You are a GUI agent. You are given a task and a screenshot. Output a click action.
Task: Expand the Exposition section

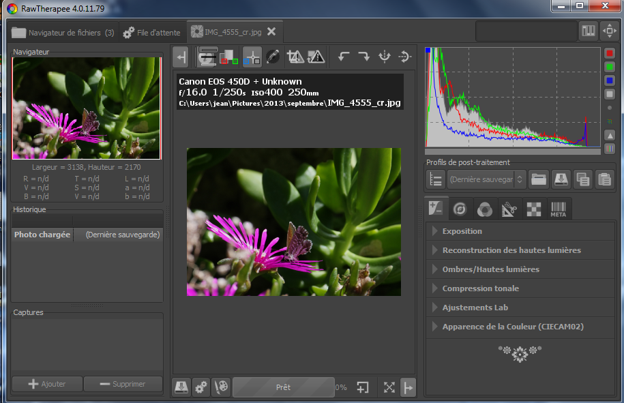click(520, 231)
